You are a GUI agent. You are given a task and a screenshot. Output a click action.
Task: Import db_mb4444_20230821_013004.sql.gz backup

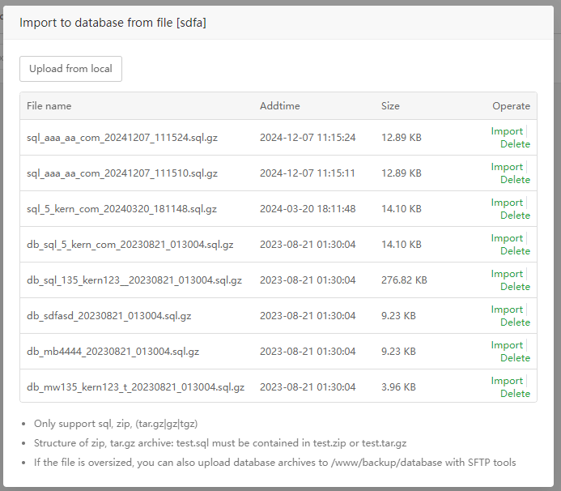coord(507,345)
